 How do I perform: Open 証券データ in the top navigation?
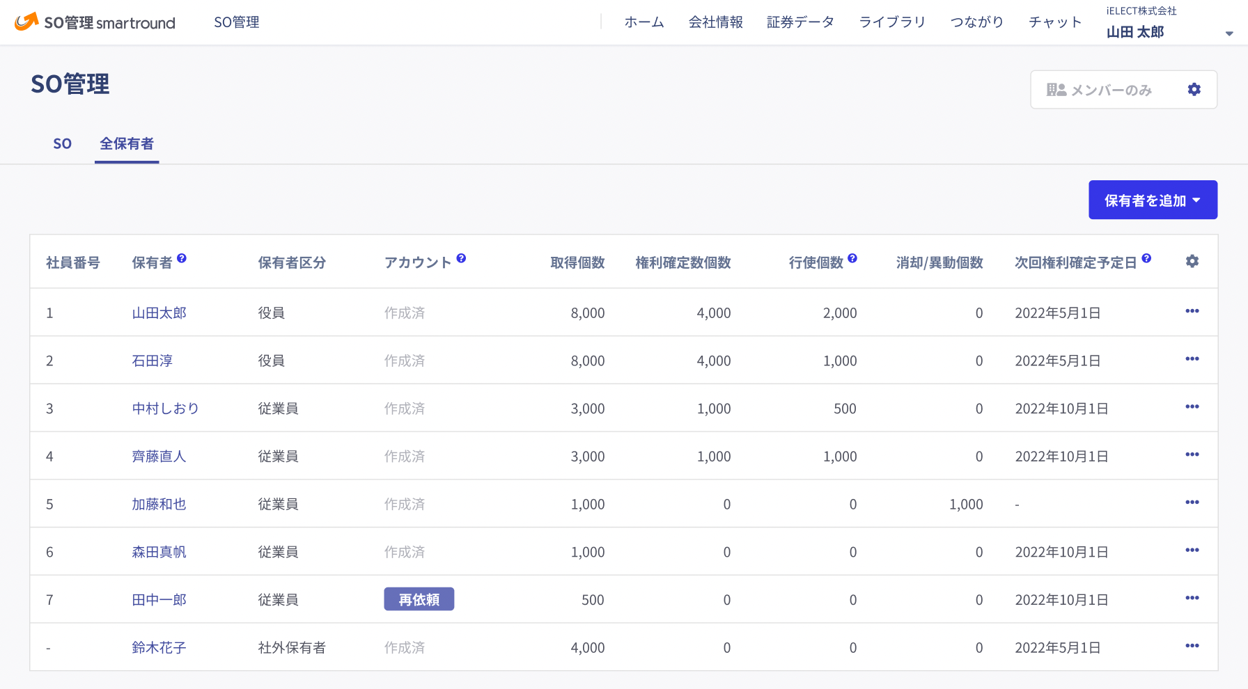point(800,22)
